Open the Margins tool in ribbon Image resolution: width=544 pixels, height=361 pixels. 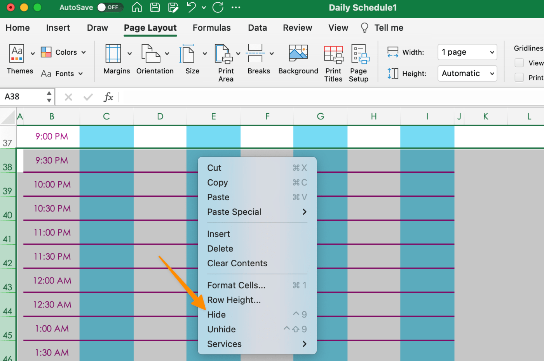[113, 54]
